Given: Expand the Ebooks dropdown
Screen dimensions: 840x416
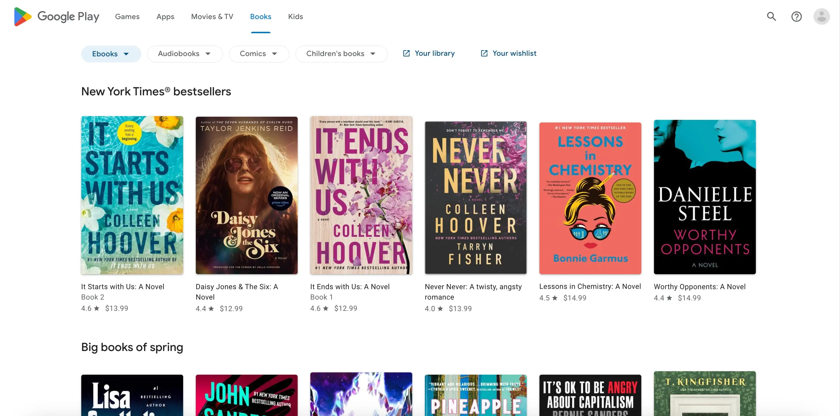Looking at the screenshot, I should 111,54.
